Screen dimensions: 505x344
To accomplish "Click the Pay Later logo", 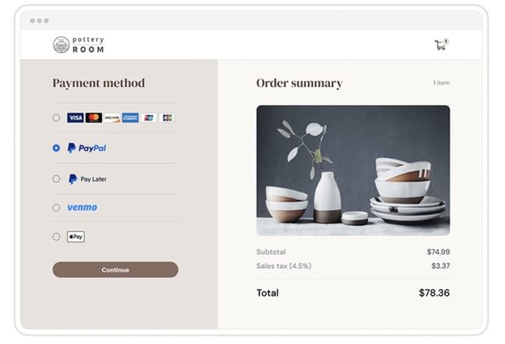I will point(88,179).
